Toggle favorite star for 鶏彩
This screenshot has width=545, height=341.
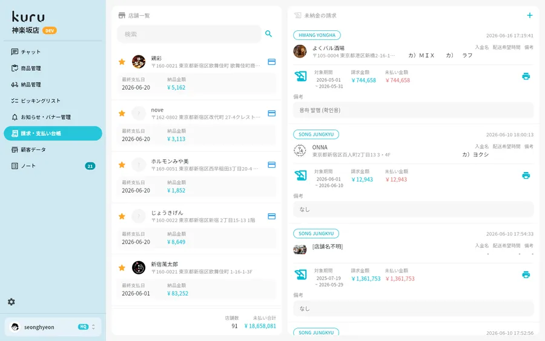click(x=122, y=62)
